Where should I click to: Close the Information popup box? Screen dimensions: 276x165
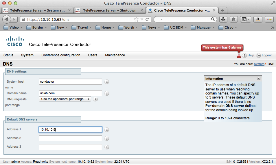click(259, 78)
